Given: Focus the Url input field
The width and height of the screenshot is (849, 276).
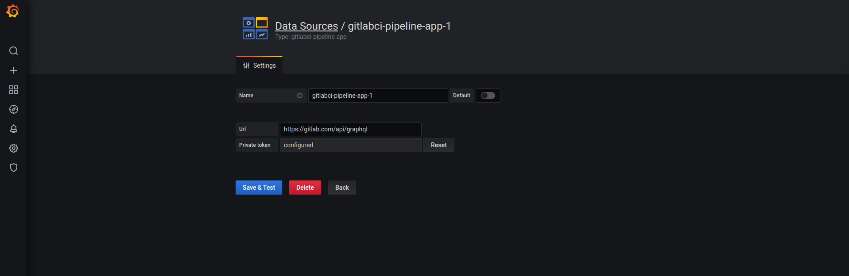Looking at the screenshot, I should tap(351, 129).
